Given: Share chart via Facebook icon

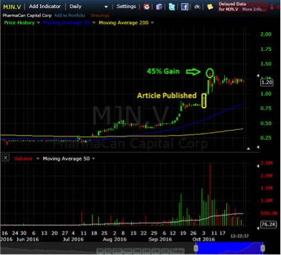Looking at the screenshot, I should 184,7.
